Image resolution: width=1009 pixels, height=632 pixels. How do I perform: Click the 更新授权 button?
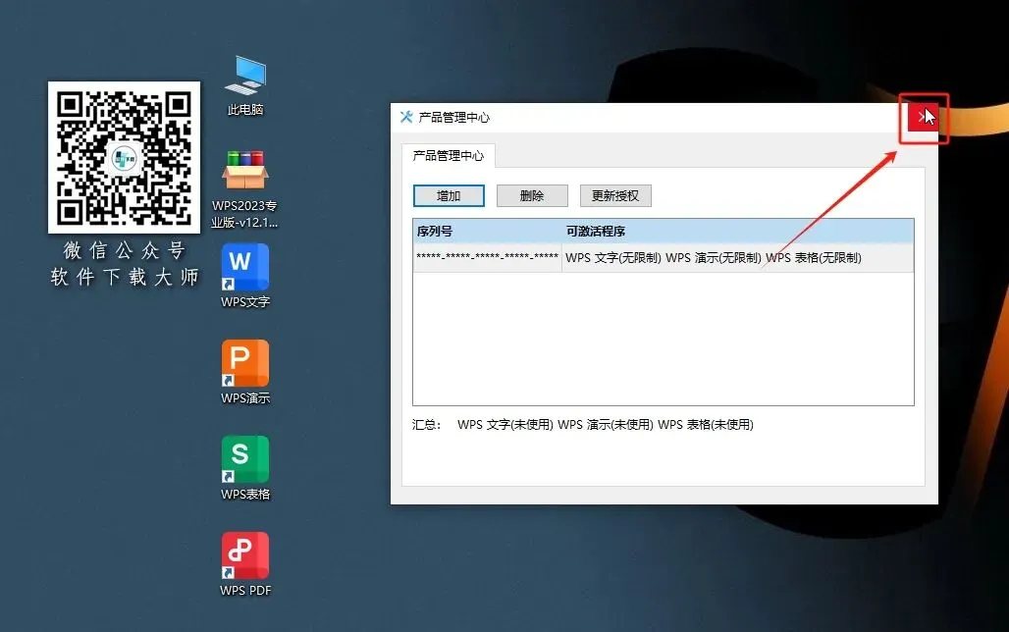click(x=615, y=195)
